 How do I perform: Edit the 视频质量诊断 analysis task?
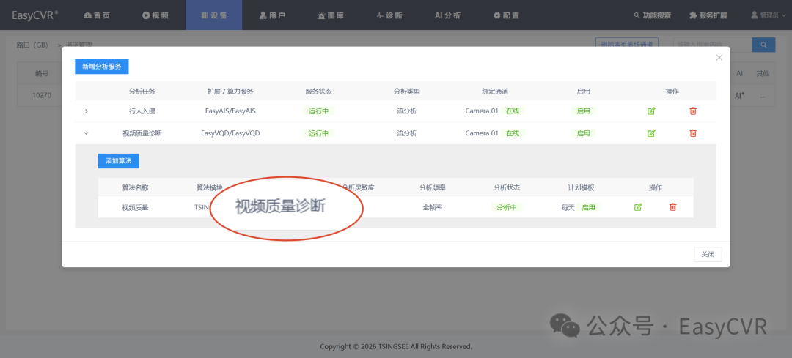651,133
